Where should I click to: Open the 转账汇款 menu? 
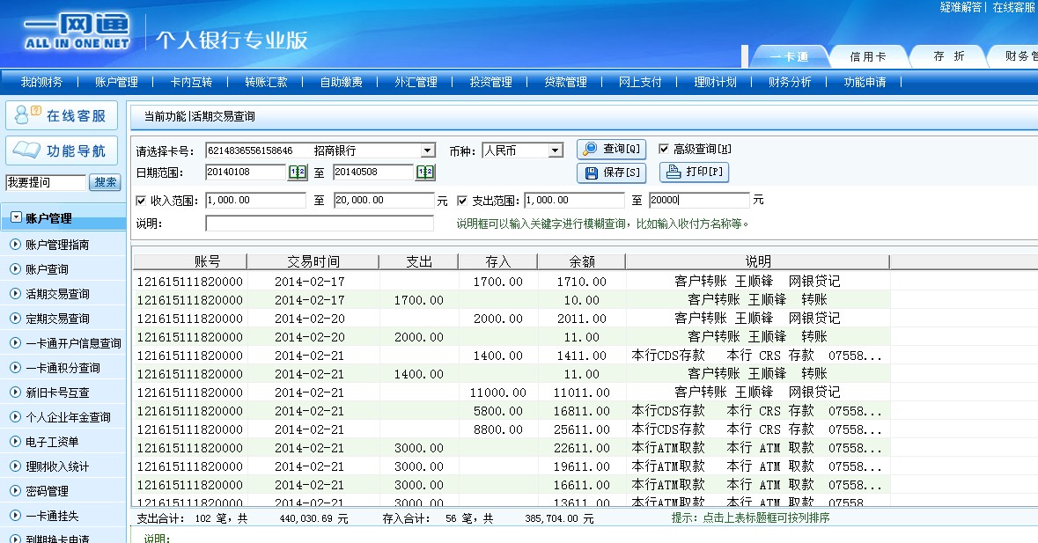click(266, 82)
